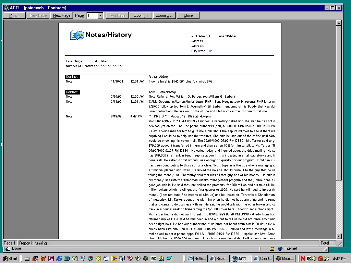Switch to the Client... taskbar window

pyautogui.click(x=263, y=259)
